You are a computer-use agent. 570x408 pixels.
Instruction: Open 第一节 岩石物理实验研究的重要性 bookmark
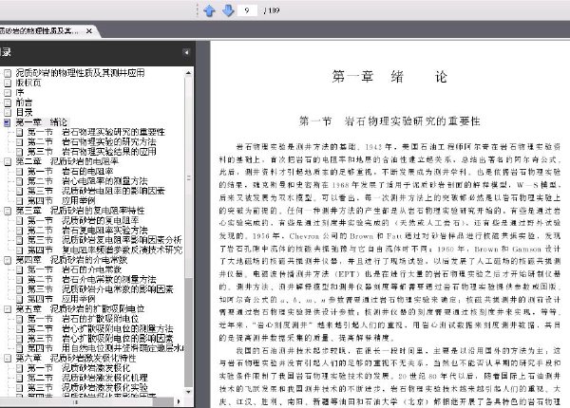click(96, 132)
